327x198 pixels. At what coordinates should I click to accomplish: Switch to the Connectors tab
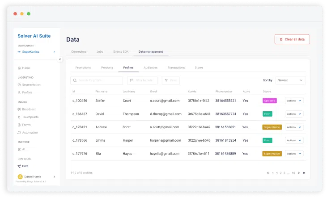tap(79, 52)
